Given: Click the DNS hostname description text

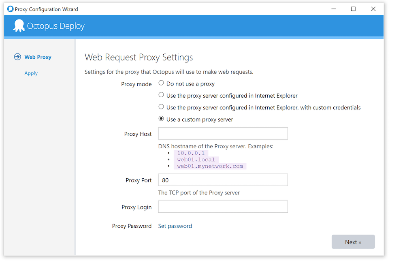Looking at the screenshot, I should click(x=216, y=146).
